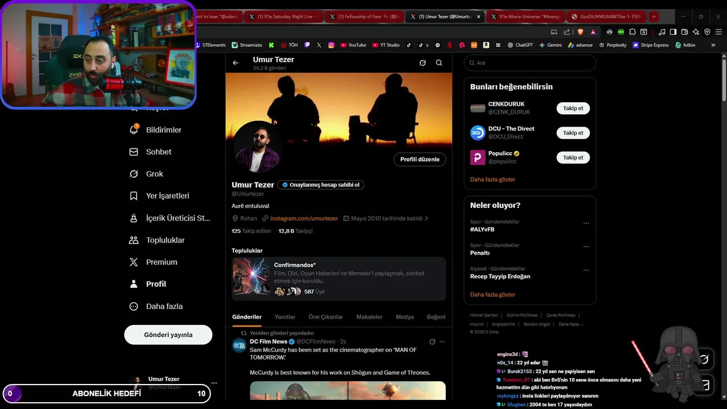
Task: Open Bildirimler notifications in the sidebar
Action: 156,130
